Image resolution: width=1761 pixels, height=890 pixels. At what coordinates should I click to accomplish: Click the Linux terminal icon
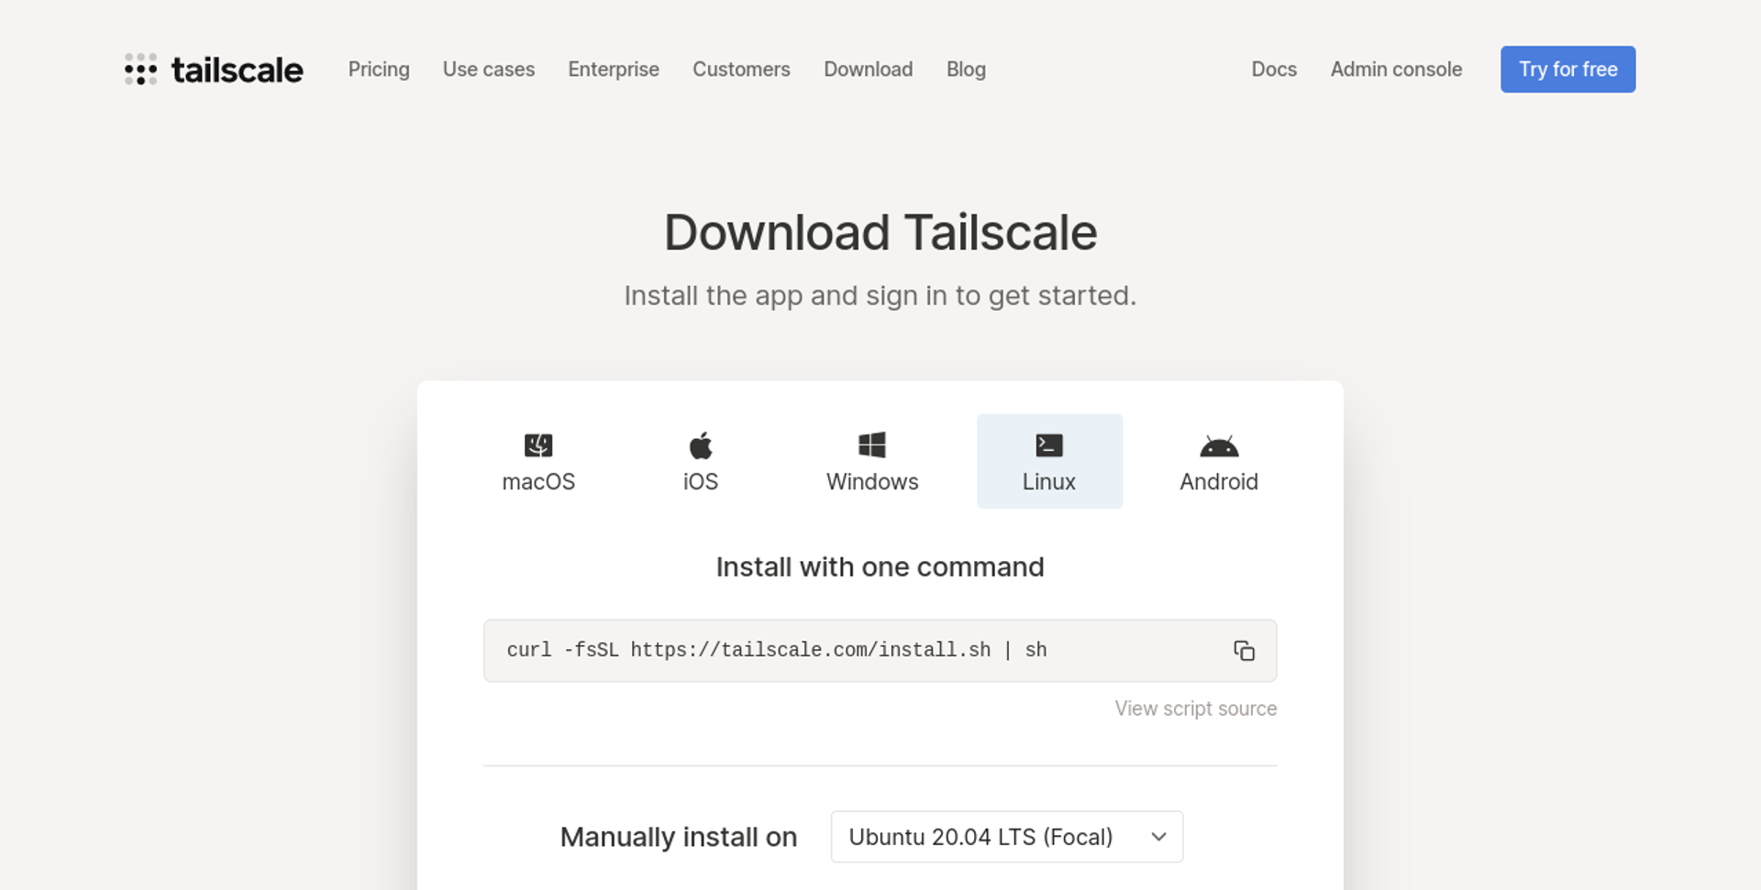click(x=1048, y=445)
